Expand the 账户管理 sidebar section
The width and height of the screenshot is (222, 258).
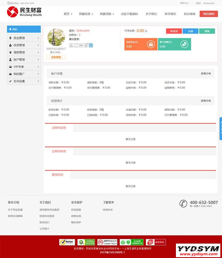24,60
